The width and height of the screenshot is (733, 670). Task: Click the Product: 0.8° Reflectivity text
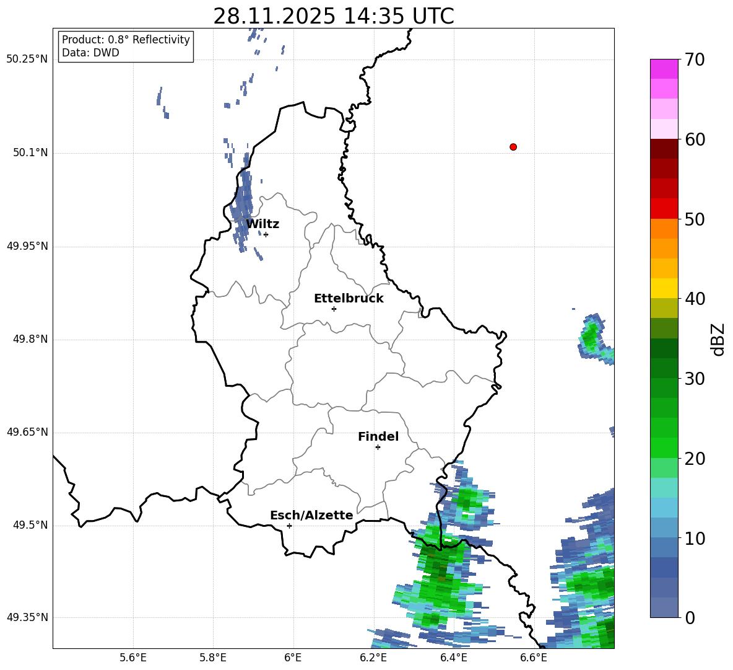[126, 40]
